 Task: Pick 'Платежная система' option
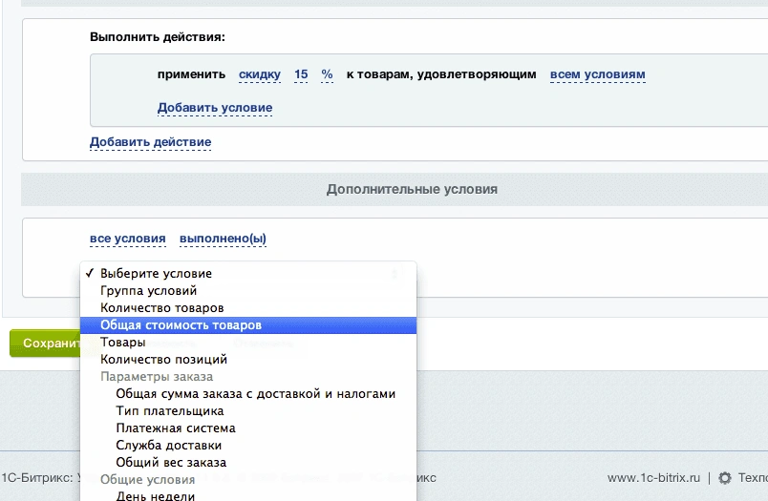(248, 428)
